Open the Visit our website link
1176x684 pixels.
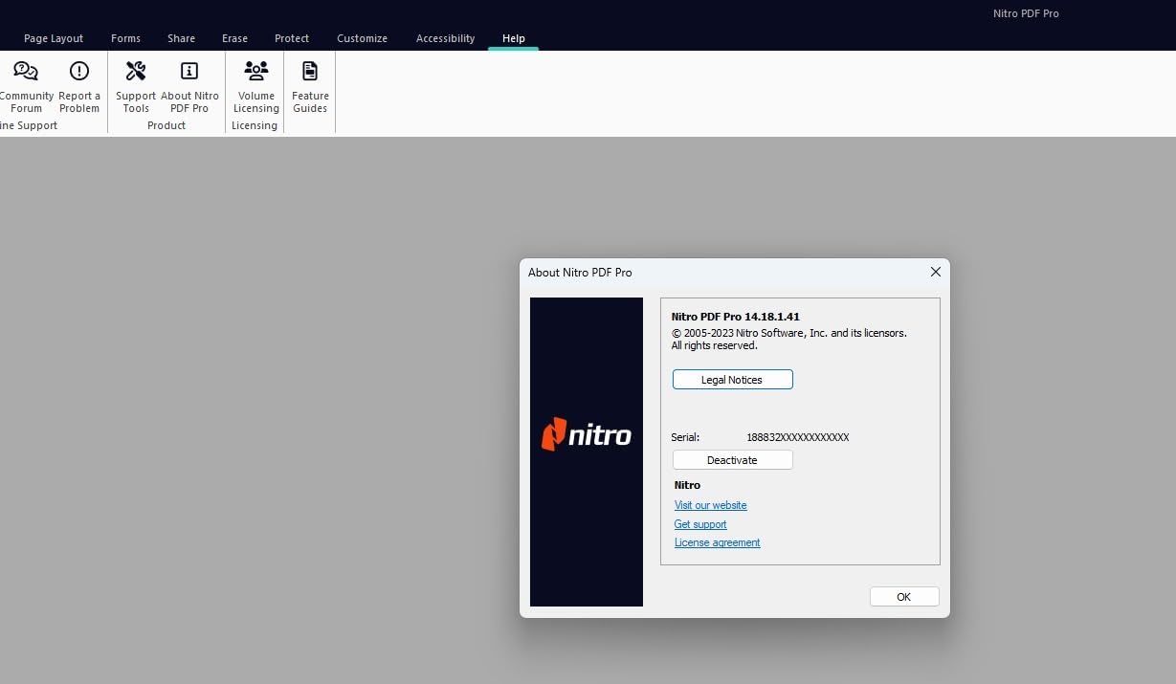tap(710, 505)
